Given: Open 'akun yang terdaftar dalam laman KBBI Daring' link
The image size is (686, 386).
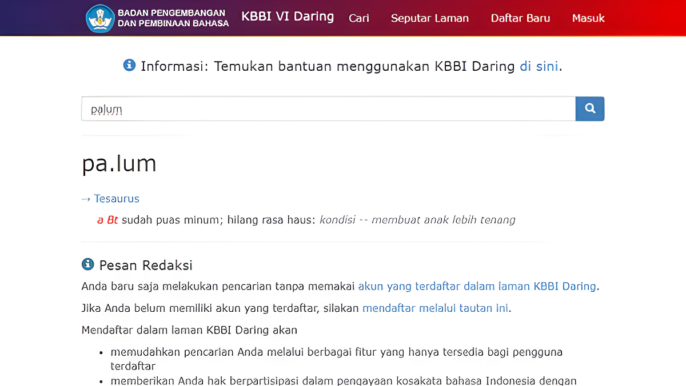Looking at the screenshot, I should pyautogui.click(x=477, y=286).
